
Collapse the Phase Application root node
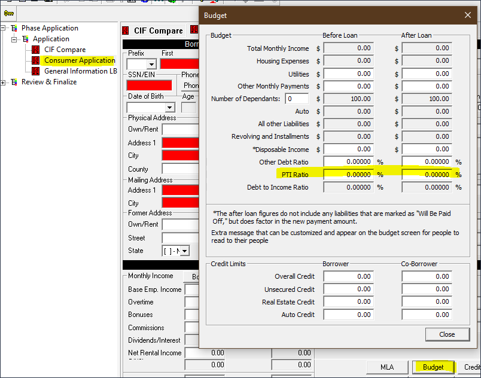tap(4, 28)
